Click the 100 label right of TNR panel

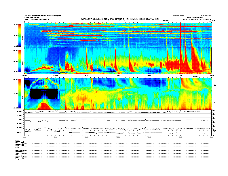pos(214,85)
